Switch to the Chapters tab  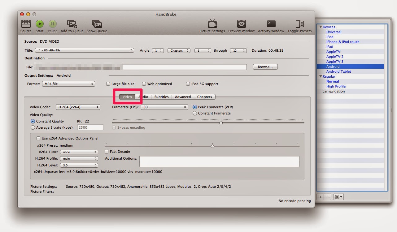click(204, 97)
